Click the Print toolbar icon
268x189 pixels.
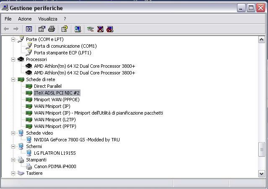[51, 29]
